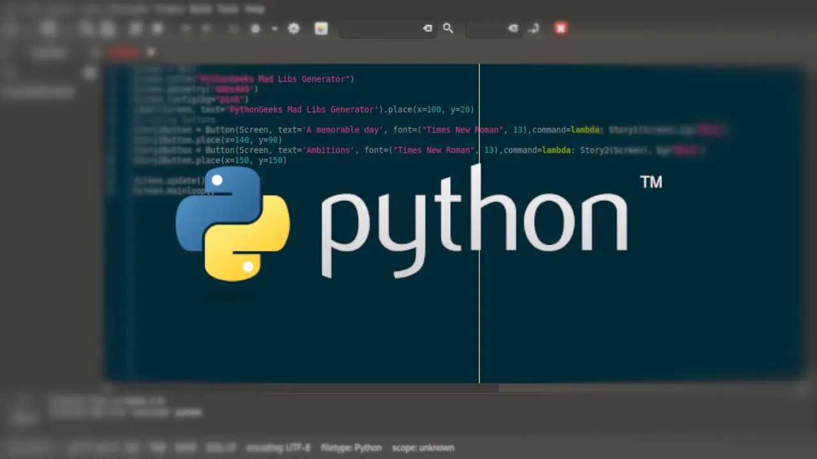Navigate back to the previous location
The width and height of the screenshot is (817, 459).
point(184,28)
